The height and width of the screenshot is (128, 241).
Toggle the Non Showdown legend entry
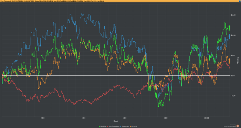point(113,126)
